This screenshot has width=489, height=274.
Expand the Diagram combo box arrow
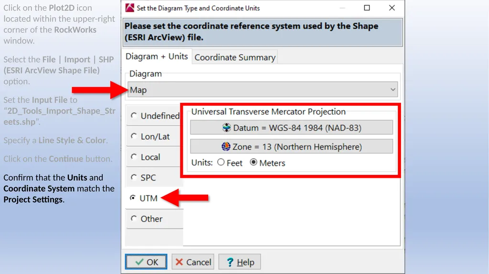click(x=393, y=90)
